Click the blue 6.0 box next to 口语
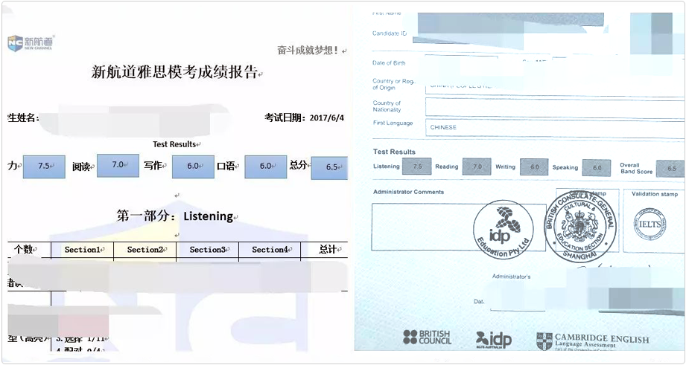 coord(266,167)
